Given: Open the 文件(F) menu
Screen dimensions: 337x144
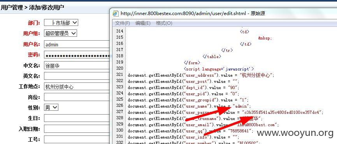Looking at the screenshot, I should [x=123, y=23].
